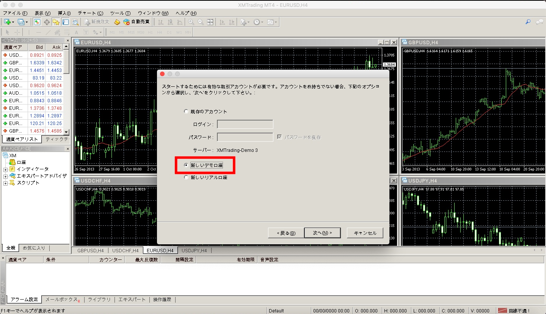This screenshot has height=314, width=546.
Task: Open the Market Watch panel icon
Action: pyautogui.click(x=37, y=22)
